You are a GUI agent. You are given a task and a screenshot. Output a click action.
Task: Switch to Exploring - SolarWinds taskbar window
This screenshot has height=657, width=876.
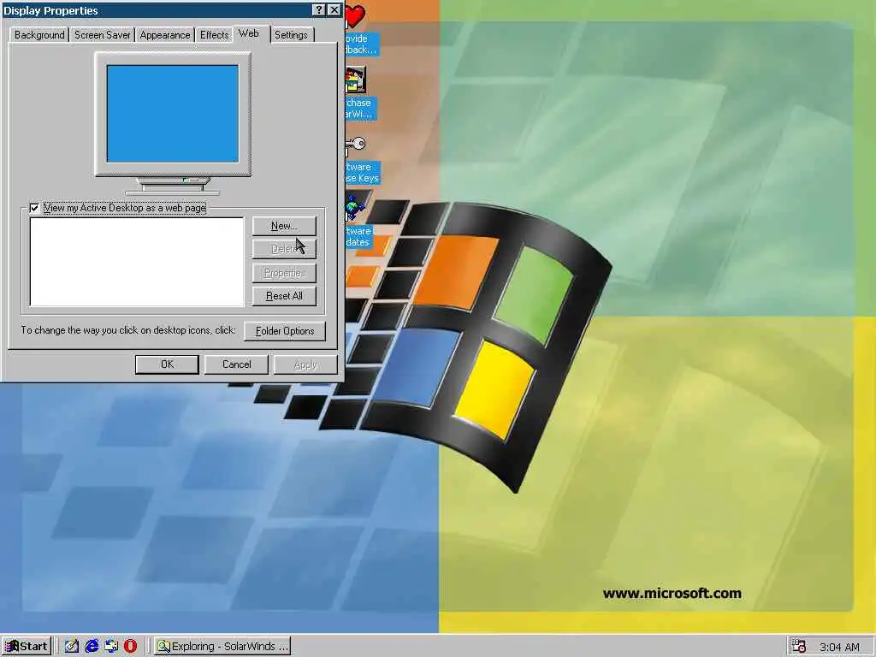pos(222,647)
